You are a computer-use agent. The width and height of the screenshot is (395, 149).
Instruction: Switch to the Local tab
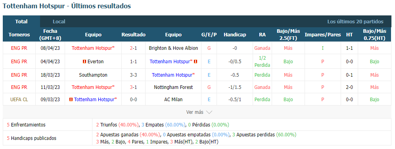coord(59,22)
